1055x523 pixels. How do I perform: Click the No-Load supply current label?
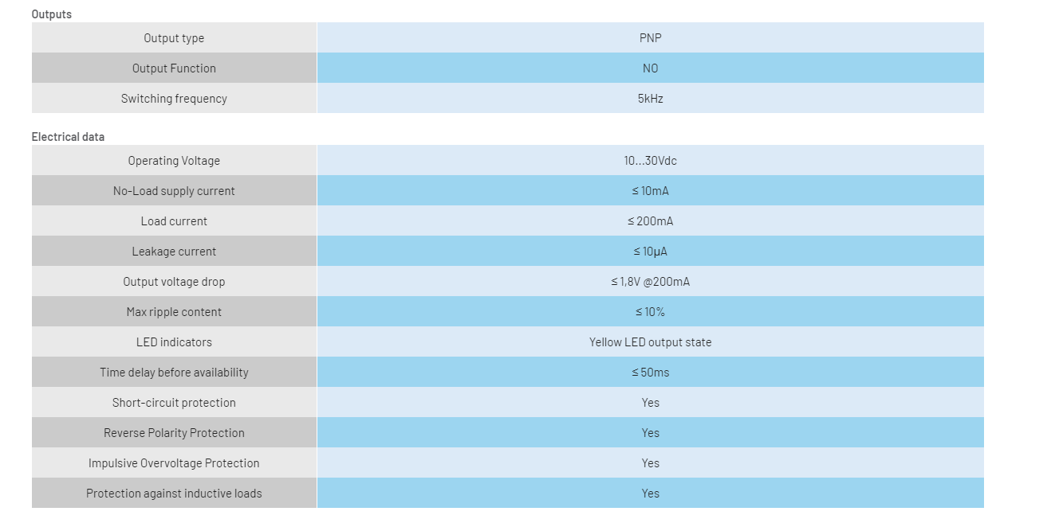(174, 191)
